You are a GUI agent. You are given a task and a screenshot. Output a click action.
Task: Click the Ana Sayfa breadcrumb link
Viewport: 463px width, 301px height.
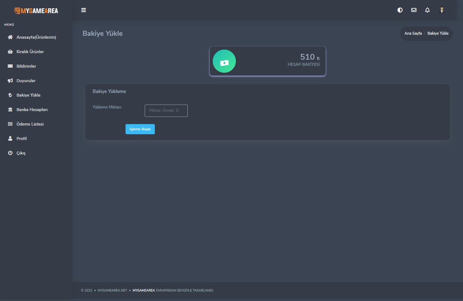click(413, 33)
